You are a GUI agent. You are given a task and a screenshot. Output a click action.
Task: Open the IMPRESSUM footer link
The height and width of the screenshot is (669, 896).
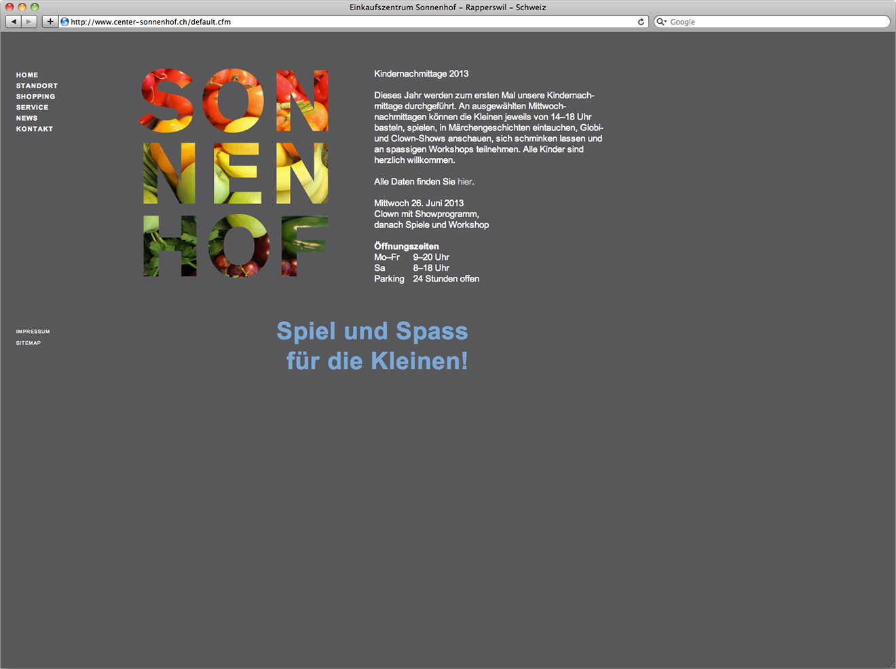[33, 332]
